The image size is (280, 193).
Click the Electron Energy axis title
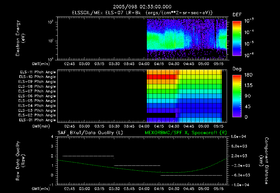pyautogui.click(x=20, y=38)
